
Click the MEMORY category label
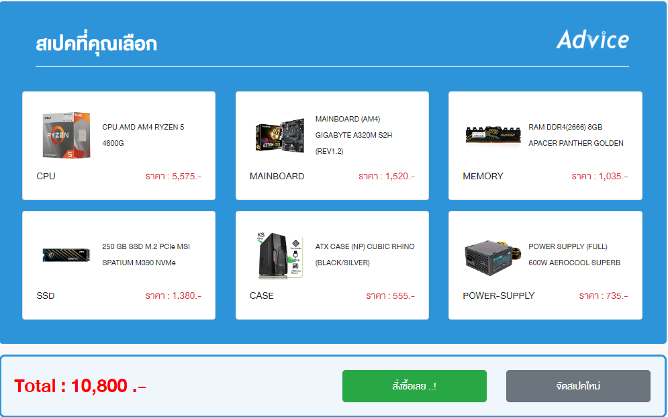pyautogui.click(x=483, y=177)
